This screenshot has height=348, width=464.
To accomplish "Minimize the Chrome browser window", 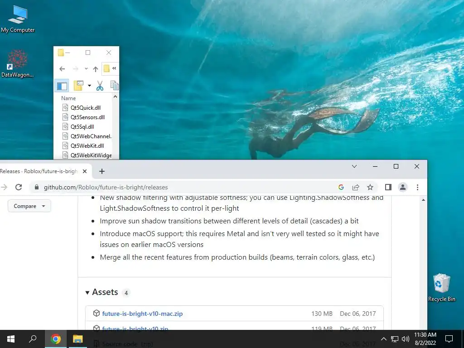I will click(x=375, y=167).
